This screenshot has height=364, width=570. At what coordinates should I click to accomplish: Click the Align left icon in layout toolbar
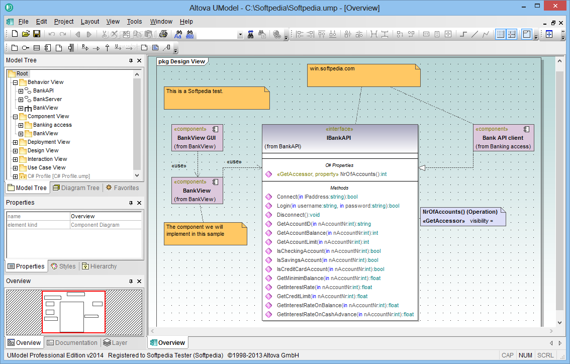pyautogui.click(x=300, y=34)
